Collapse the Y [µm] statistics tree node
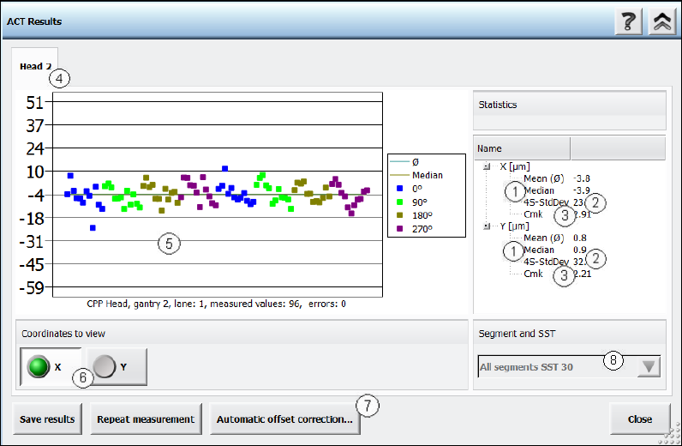The width and height of the screenshot is (682, 446). (488, 226)
